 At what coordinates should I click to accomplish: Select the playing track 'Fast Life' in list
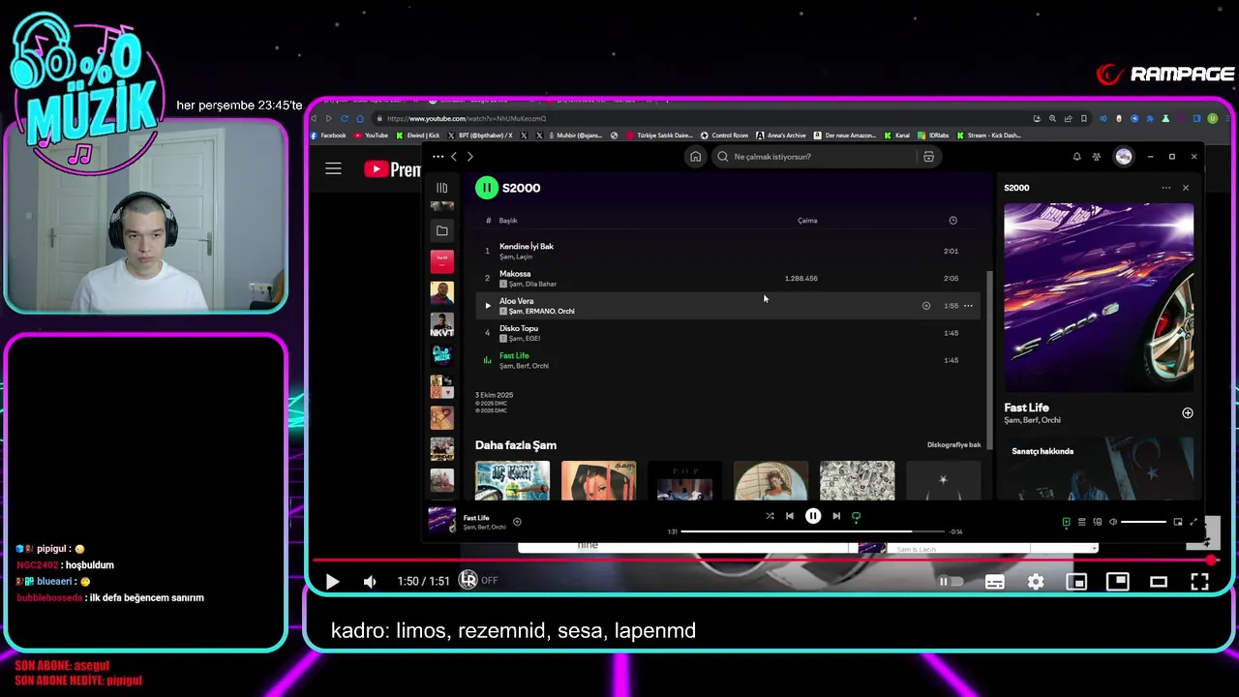point(727,360)
